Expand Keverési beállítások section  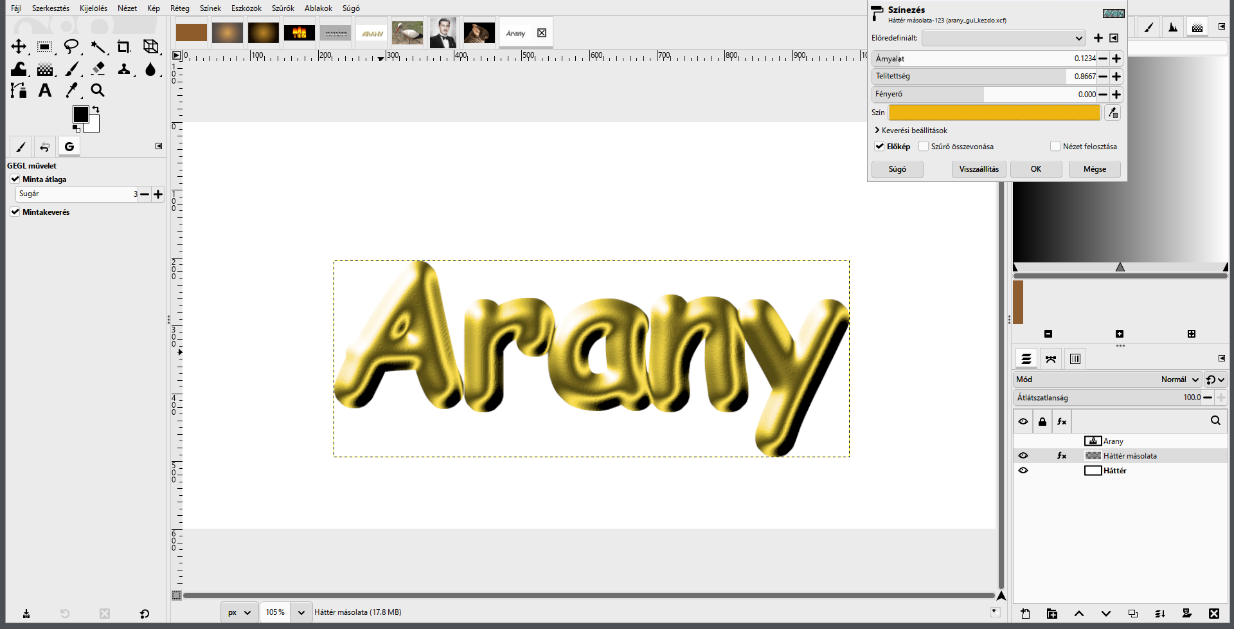[x=911, y=130]
